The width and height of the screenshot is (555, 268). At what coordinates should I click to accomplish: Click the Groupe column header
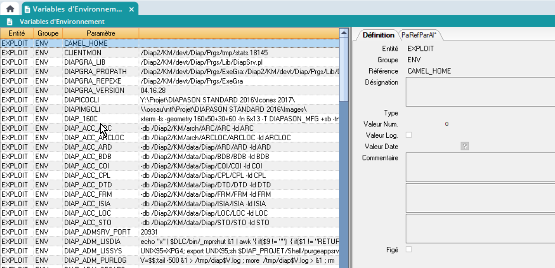48,33
